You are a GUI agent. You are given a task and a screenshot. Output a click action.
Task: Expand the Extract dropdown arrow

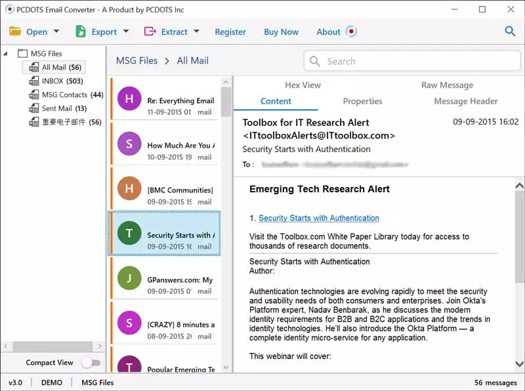click(x=196, y=31)
